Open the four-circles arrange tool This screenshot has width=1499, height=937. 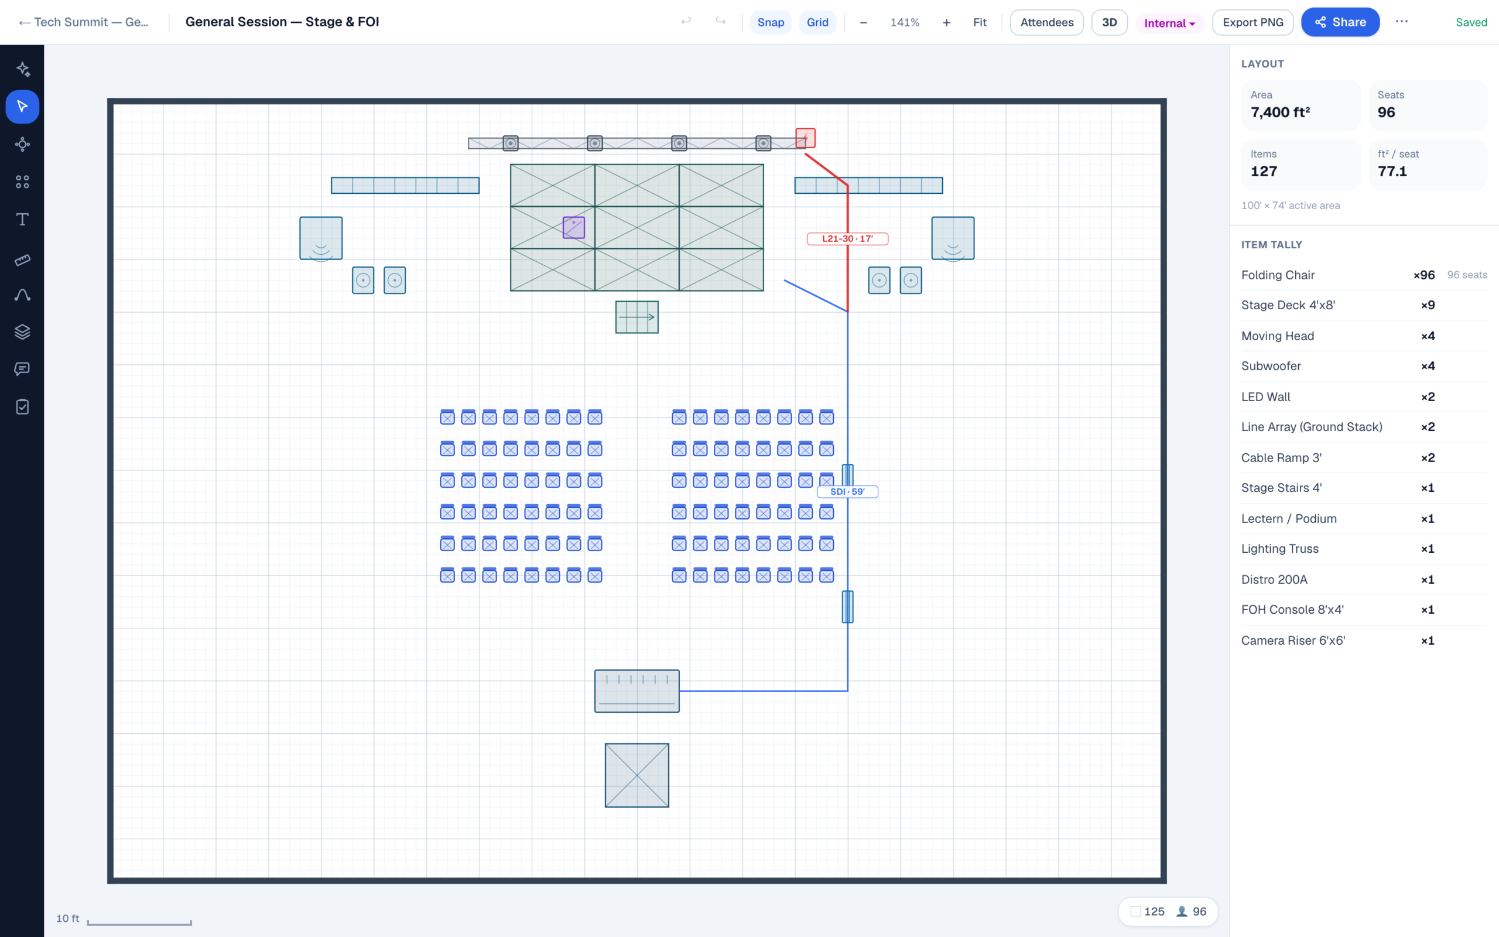[22, 182]
